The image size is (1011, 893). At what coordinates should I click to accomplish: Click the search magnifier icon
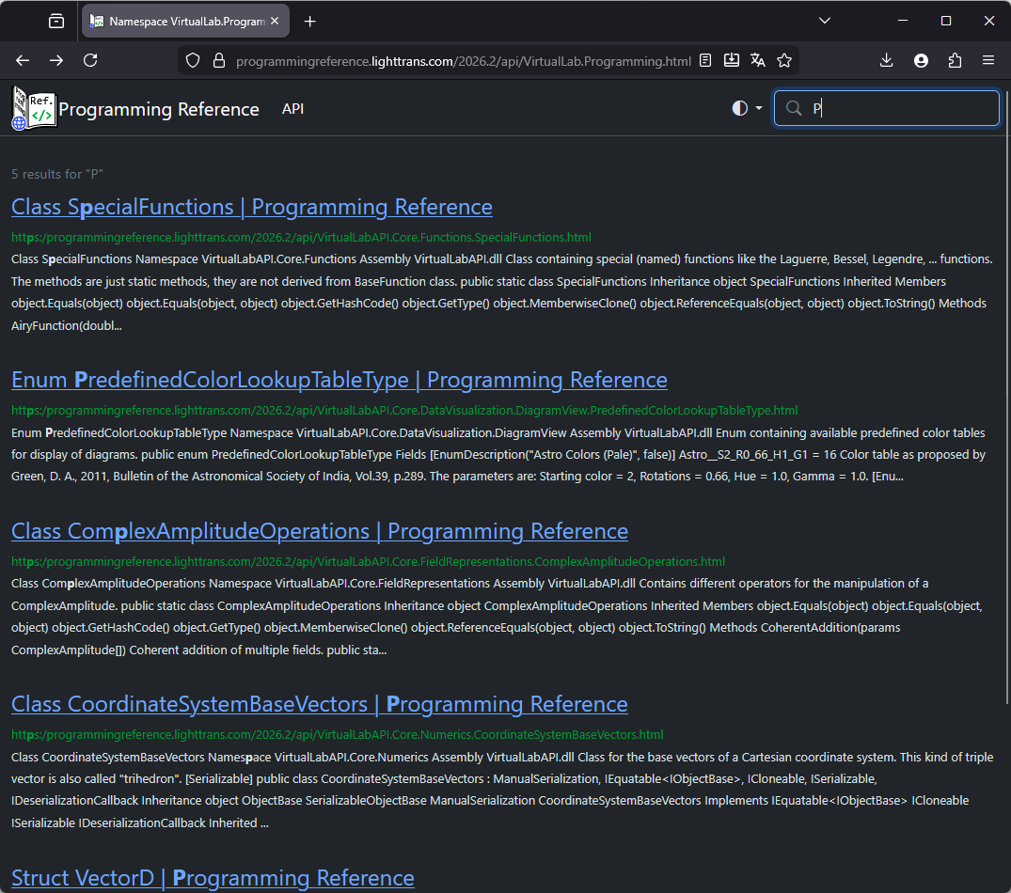coord(795,108)
